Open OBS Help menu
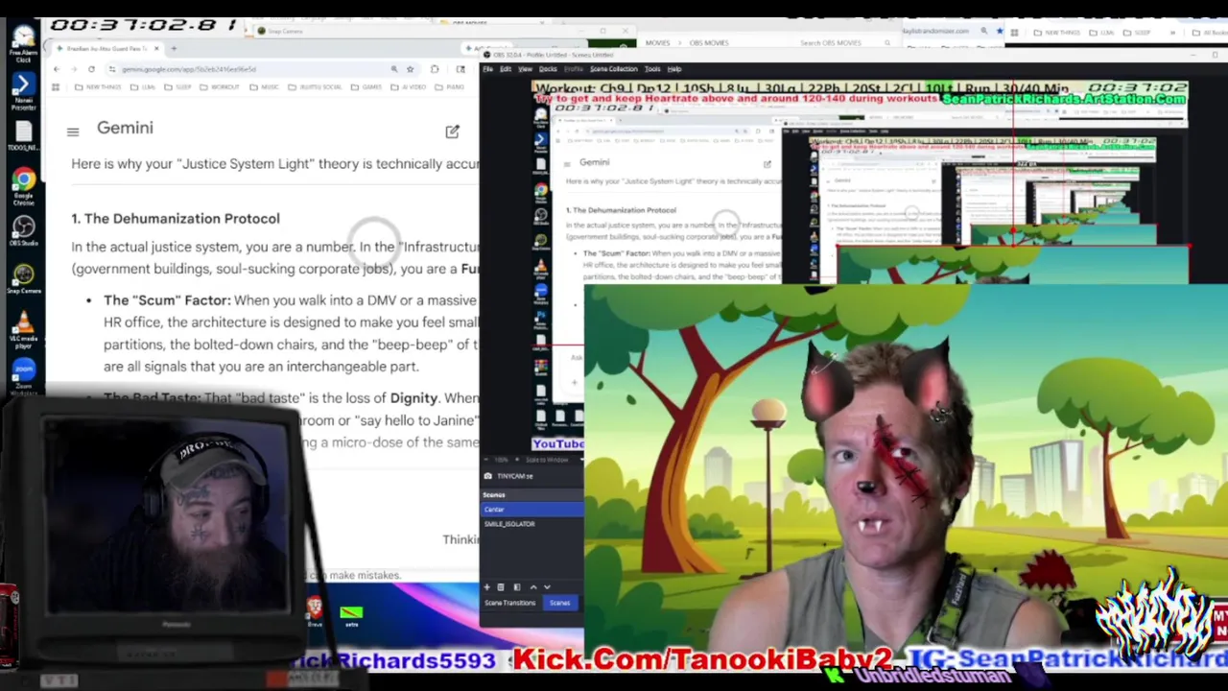Image resolution: width=1228 pixels, height=691 pixels. tap(673, 69)
